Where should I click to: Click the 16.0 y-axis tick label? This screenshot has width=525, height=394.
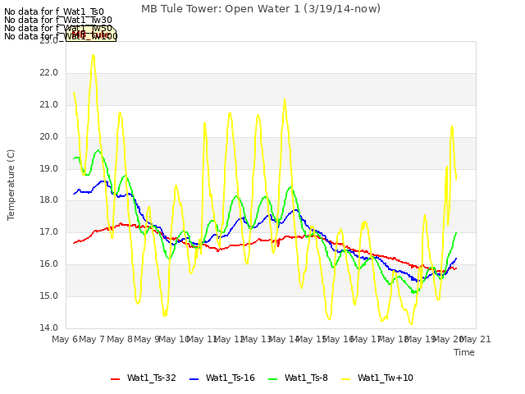48,264
